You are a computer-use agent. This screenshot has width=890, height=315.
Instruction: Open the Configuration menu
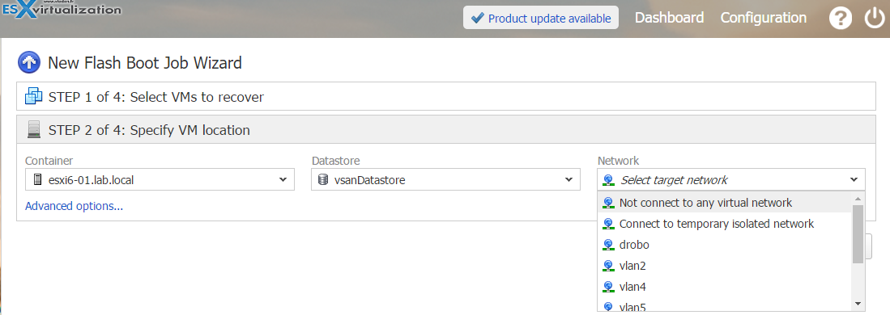point(764,18)
